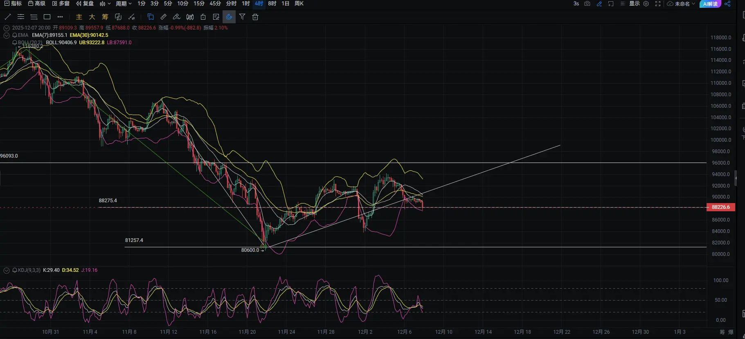This screenshot has height=339, width=745.
Task: Toggle the BOLL alert bell
Action: [15, 43]
